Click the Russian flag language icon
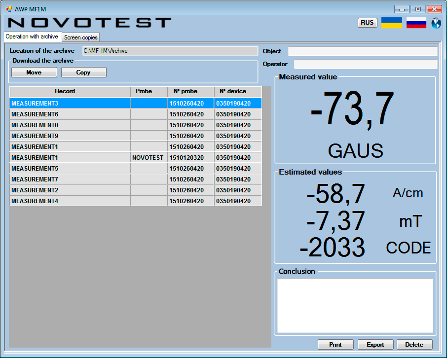Screen dimensions: 447x358 click(416, 23)
